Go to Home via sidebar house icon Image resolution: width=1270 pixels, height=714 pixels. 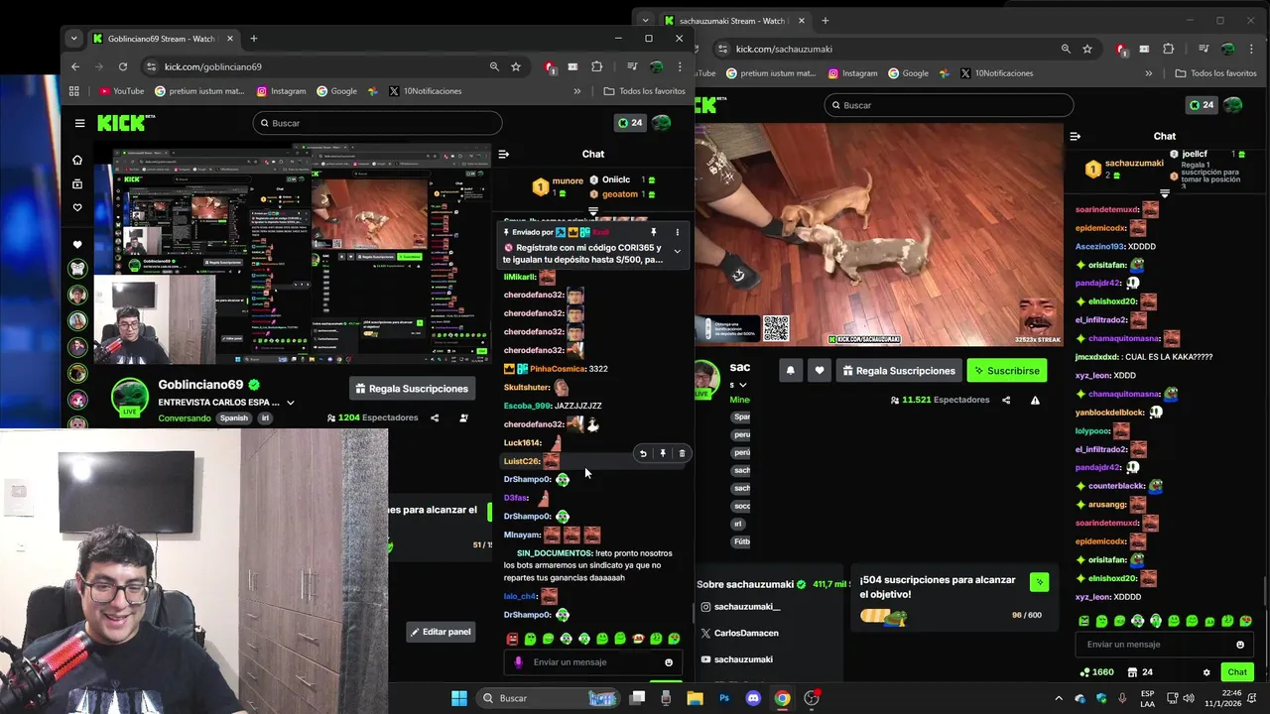tap(77, 160)
